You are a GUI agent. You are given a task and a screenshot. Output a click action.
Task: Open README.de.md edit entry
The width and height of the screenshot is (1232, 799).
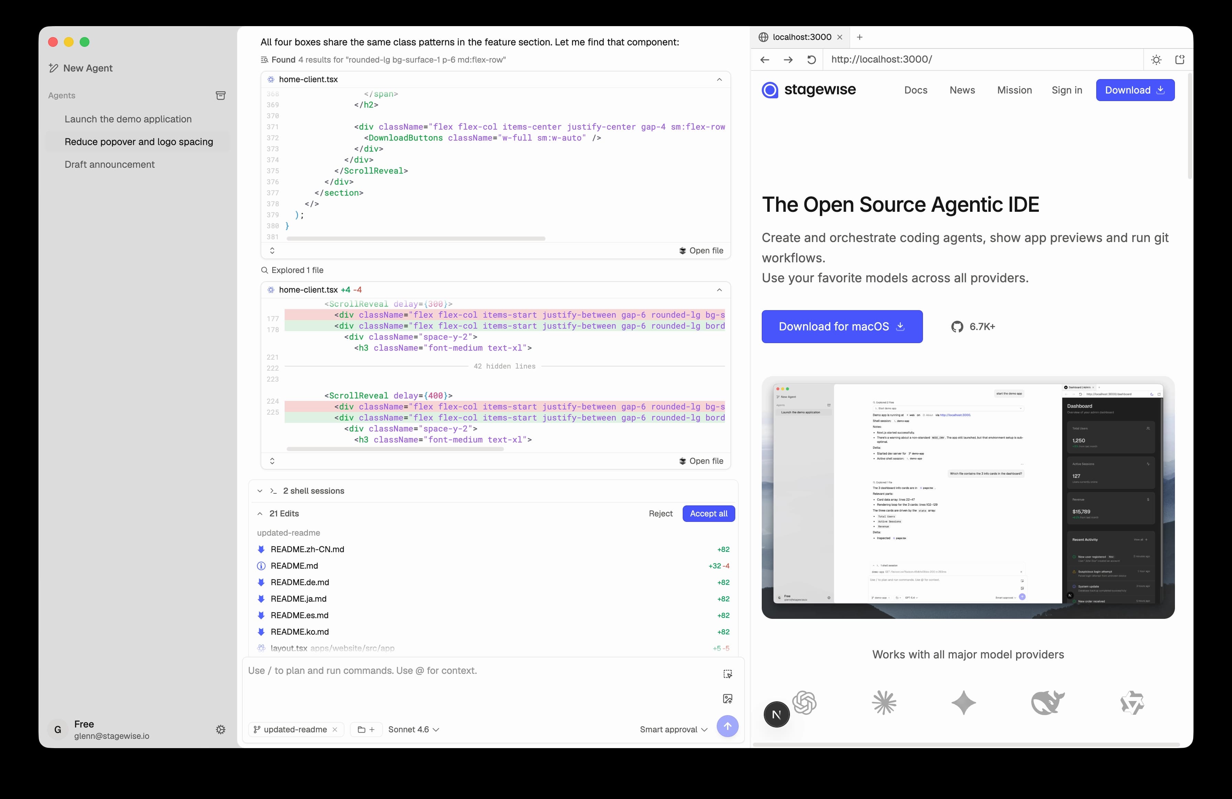pos(493,582)
